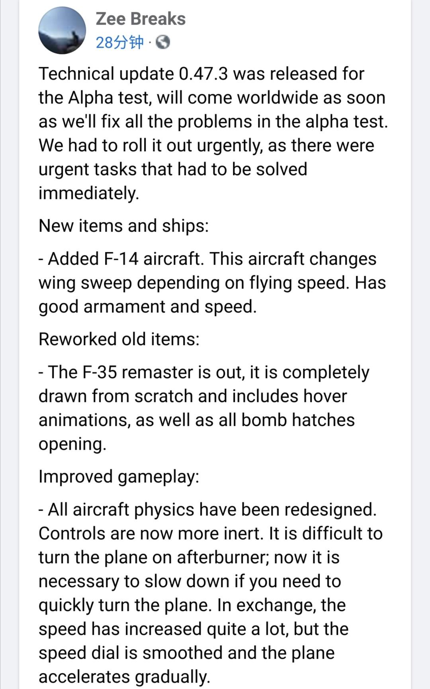Tap the Added F-14 aircraft paragraph
The image size is (430, 689).
click(212, 283)
